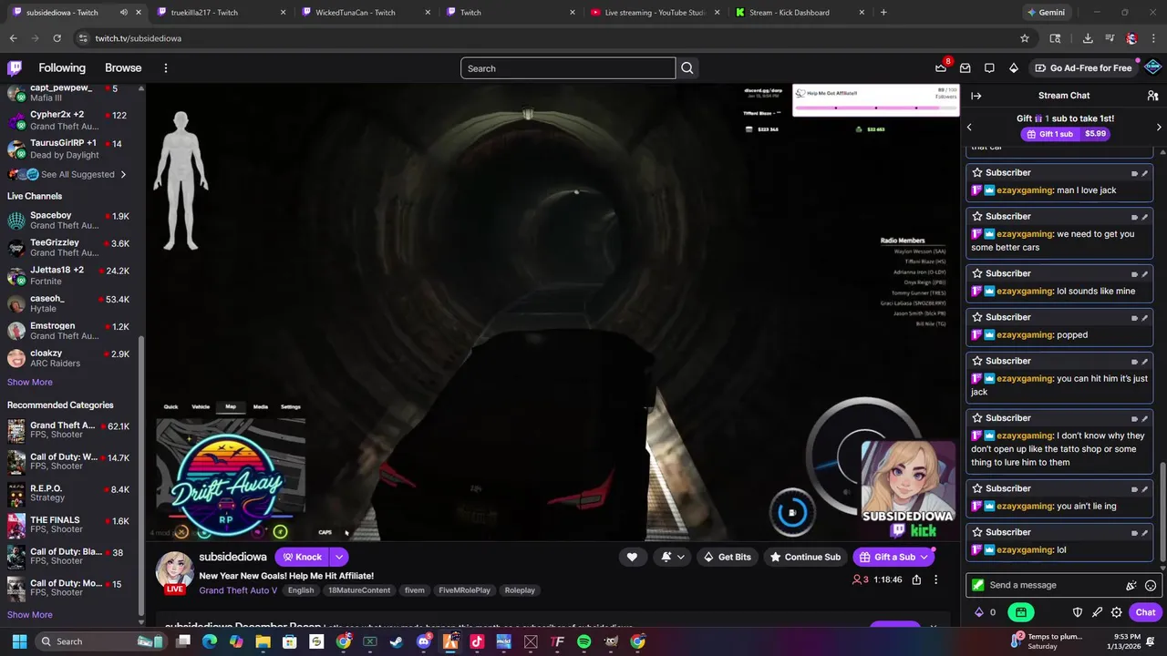Click the Continue Sub button

pyautogui.click(x=804, y=557)
